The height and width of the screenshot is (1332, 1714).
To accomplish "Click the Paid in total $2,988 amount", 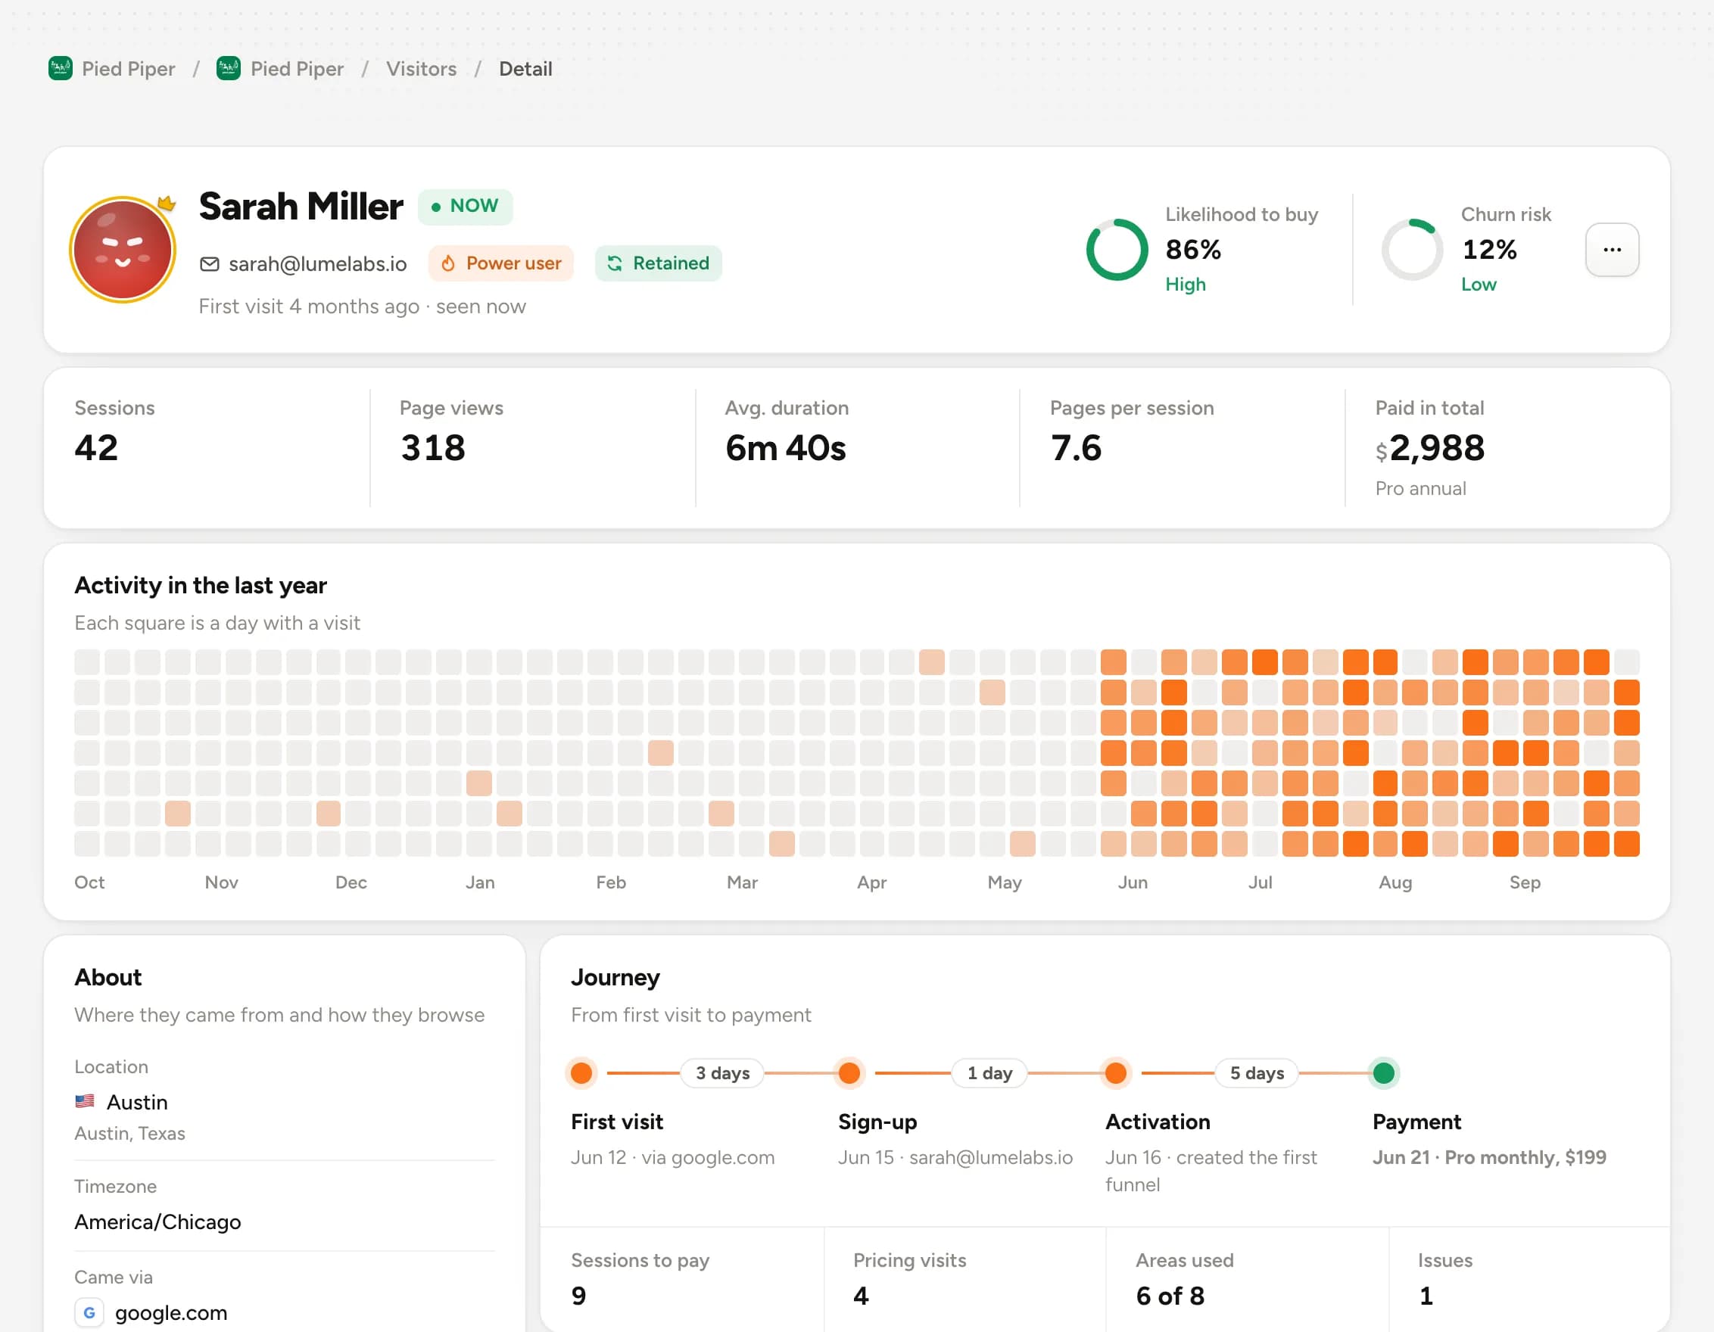I will (x=1430, y=448).
